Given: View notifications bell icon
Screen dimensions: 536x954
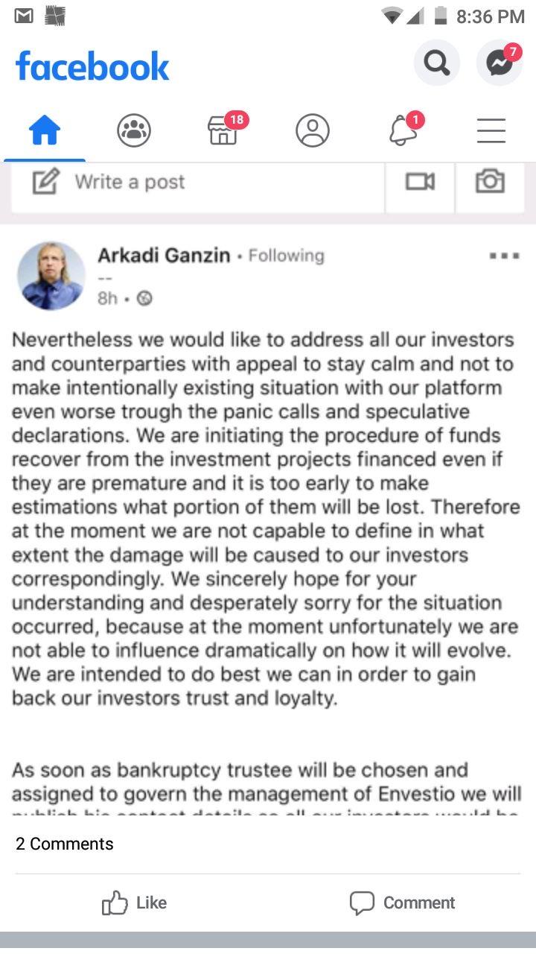Looking at the screenshot, I should [x=402, y=132].
